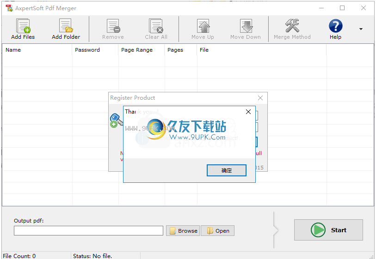Click the Start merge button
This screenshot has width=376, height=259.
click(328, 230)
